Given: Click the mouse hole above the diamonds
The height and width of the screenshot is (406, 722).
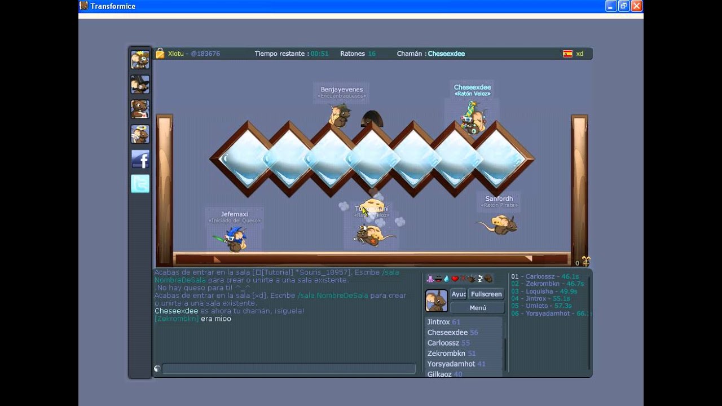Looking at the screenshot, I should (372, 119).
